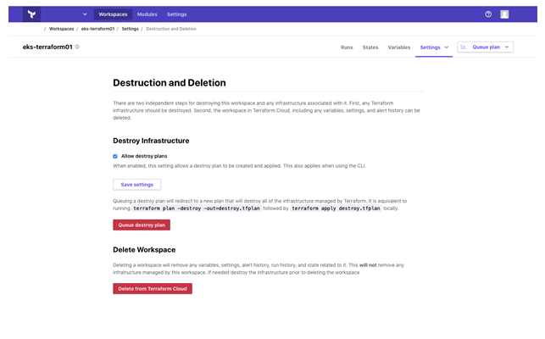The image size is (545, 339).
Task: Click the icon beside eks-terraform01 title
Action: 77,47
